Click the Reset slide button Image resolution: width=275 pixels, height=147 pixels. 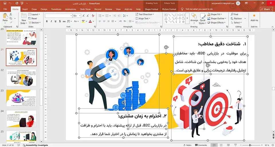click(33, 18)
